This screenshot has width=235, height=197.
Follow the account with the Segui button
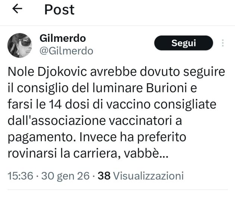tap(184, 43)
